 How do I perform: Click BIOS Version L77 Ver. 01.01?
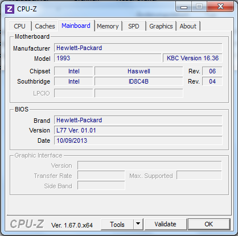[x=138, y=130]
